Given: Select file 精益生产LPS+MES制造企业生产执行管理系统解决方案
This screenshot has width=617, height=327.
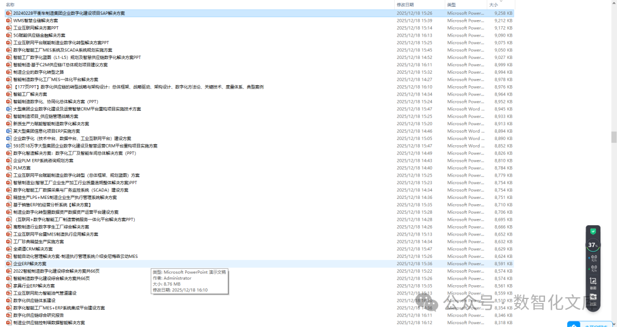Looking at the screenshot, I should [65, 197].
